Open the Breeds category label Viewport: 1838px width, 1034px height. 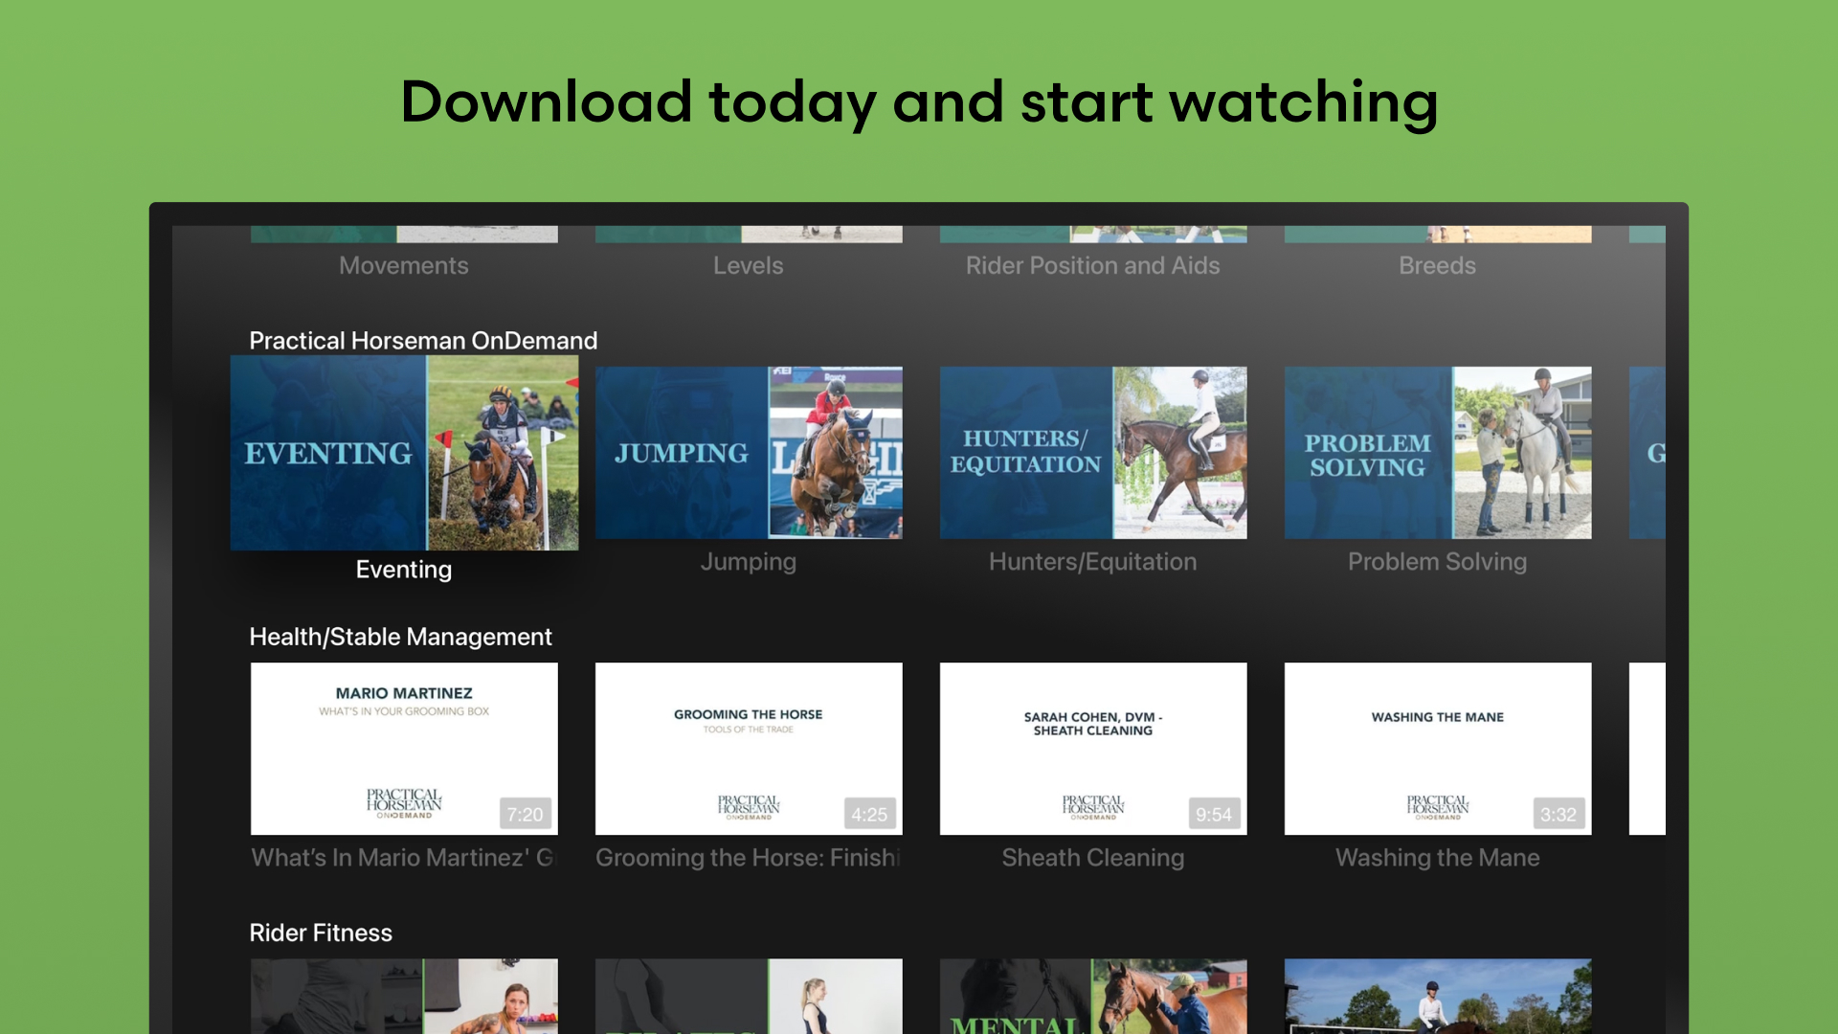point(1438,266)
